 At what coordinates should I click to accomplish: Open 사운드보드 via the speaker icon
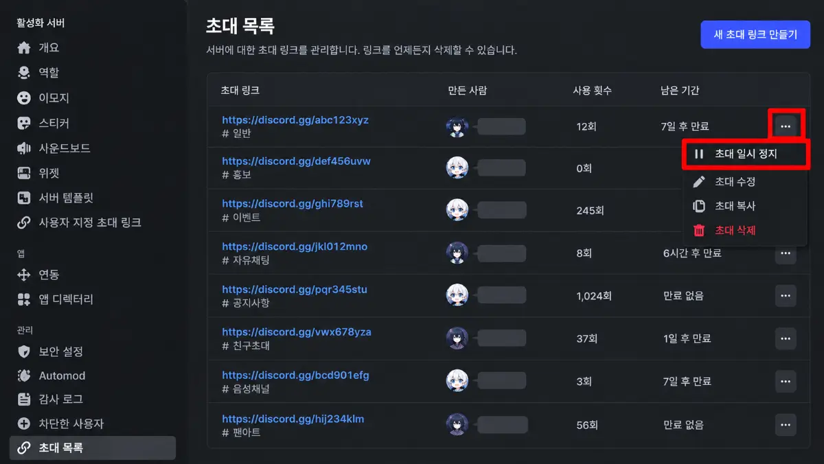point(24,148)
